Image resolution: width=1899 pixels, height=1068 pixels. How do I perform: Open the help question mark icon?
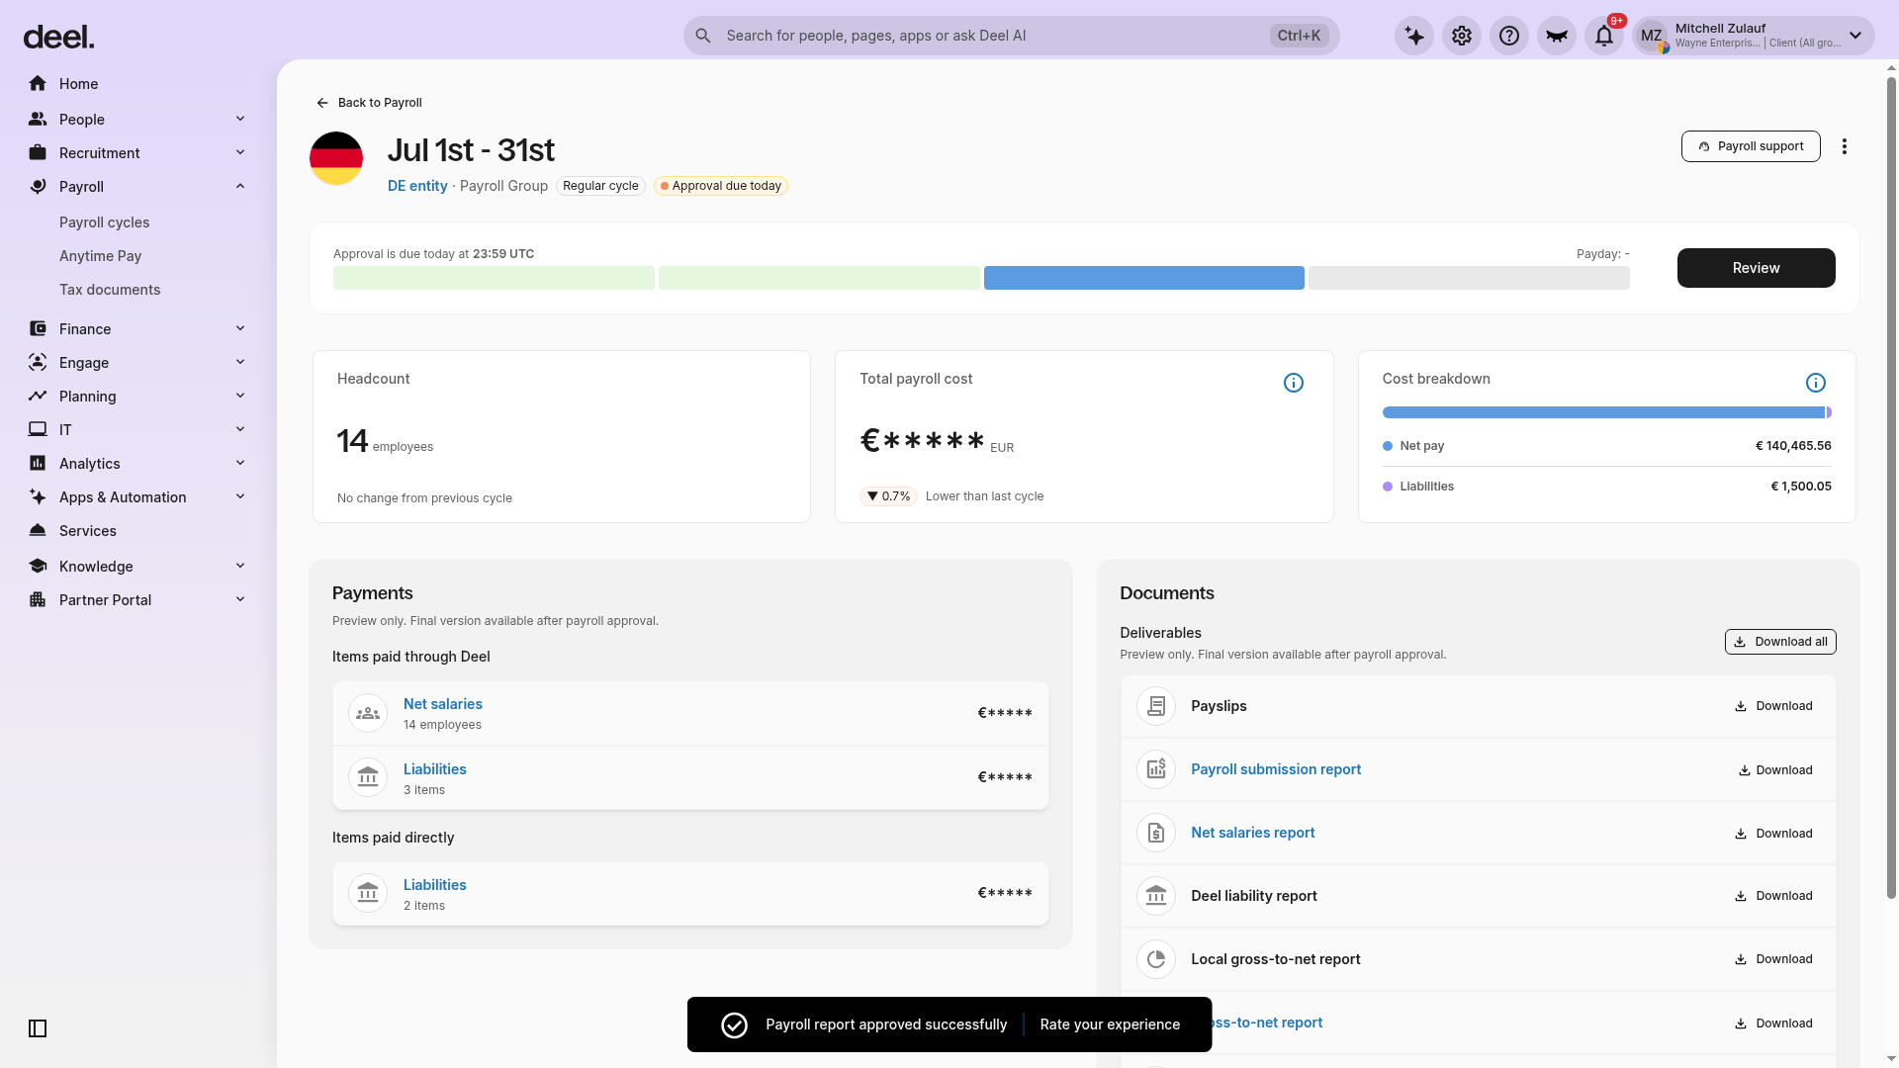click(1509, 36)
